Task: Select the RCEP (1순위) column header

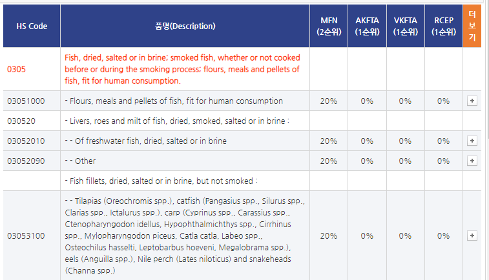Action: coord(443,26)
